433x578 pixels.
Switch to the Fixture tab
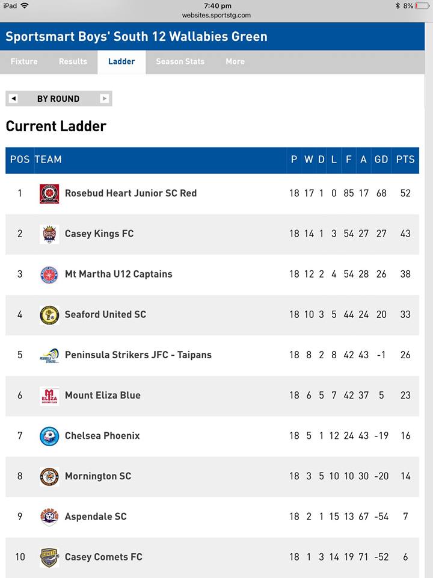pyautogui.click(x=24, y=61)
